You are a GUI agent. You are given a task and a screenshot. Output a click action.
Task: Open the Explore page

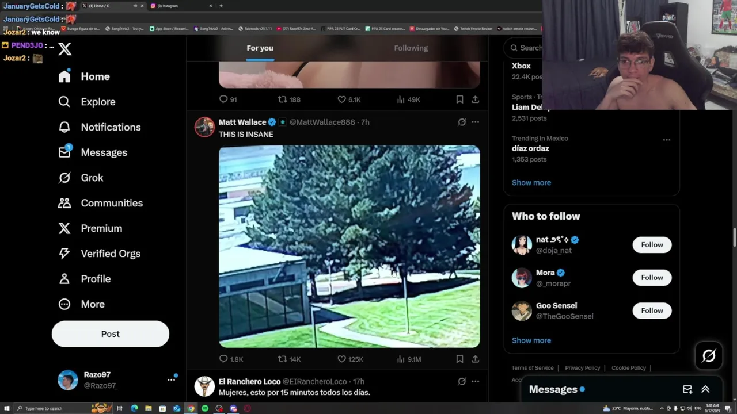pos(87,102)
